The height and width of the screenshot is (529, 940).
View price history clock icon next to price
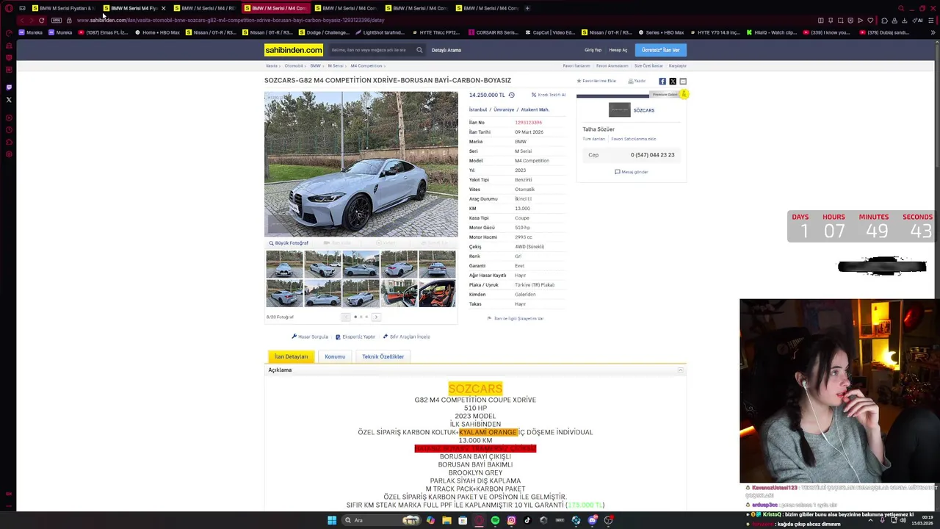click(x=511, y=95)
